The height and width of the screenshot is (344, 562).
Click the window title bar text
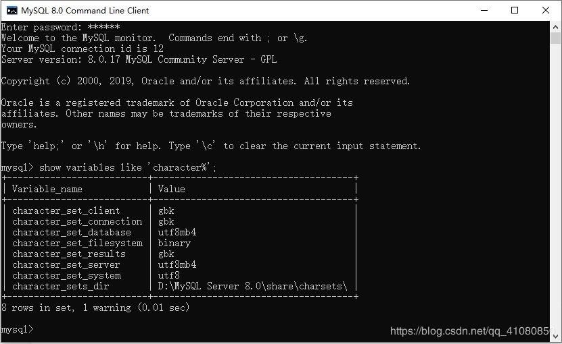click(85, 11)
